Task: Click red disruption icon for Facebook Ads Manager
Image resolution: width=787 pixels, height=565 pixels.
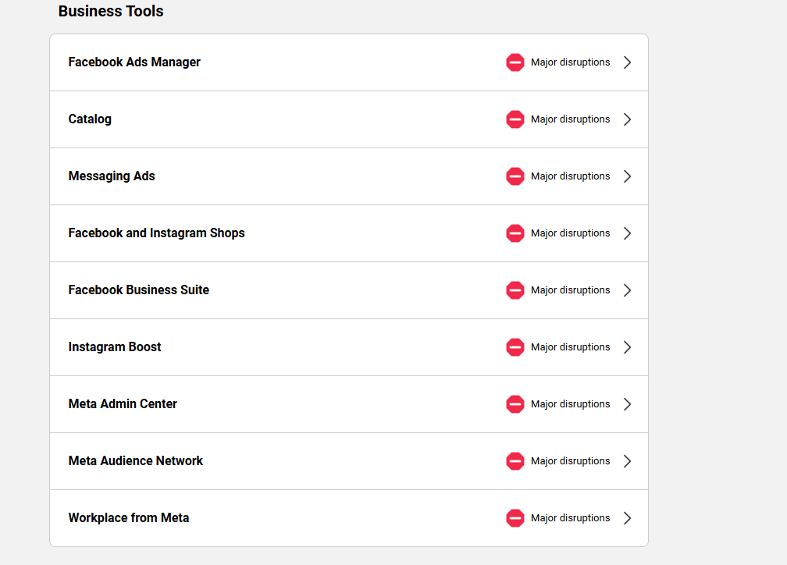Action: point(515,62)
